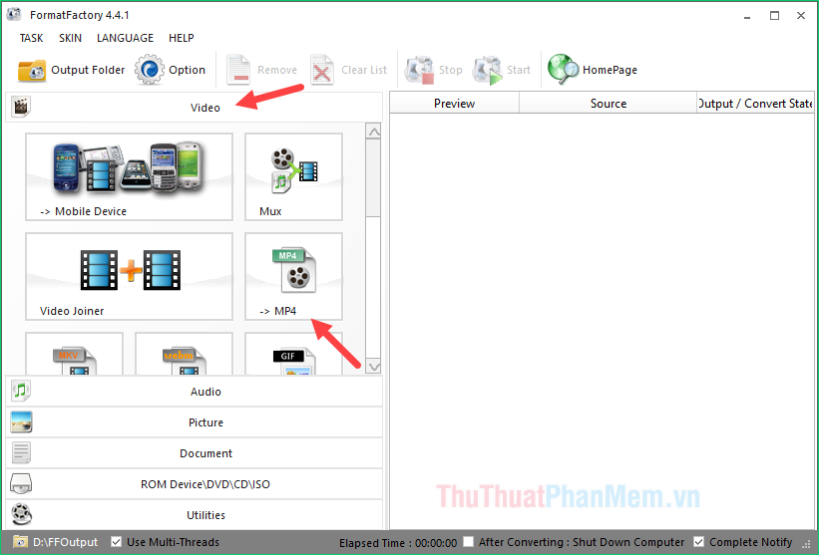Toggle Use Multi-Threads checkbox
Screen dimensions: 819x555
tap(117, 542)
